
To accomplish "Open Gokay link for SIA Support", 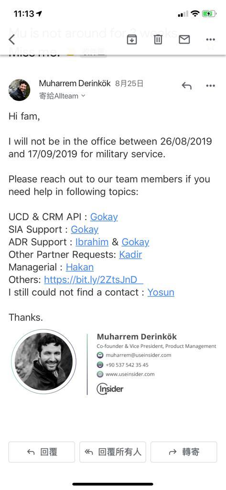I will 85,229.
